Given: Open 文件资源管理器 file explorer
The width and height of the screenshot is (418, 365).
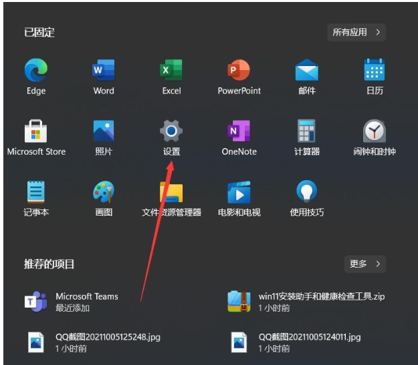Looking at the screenshot, I should (171, 192).
